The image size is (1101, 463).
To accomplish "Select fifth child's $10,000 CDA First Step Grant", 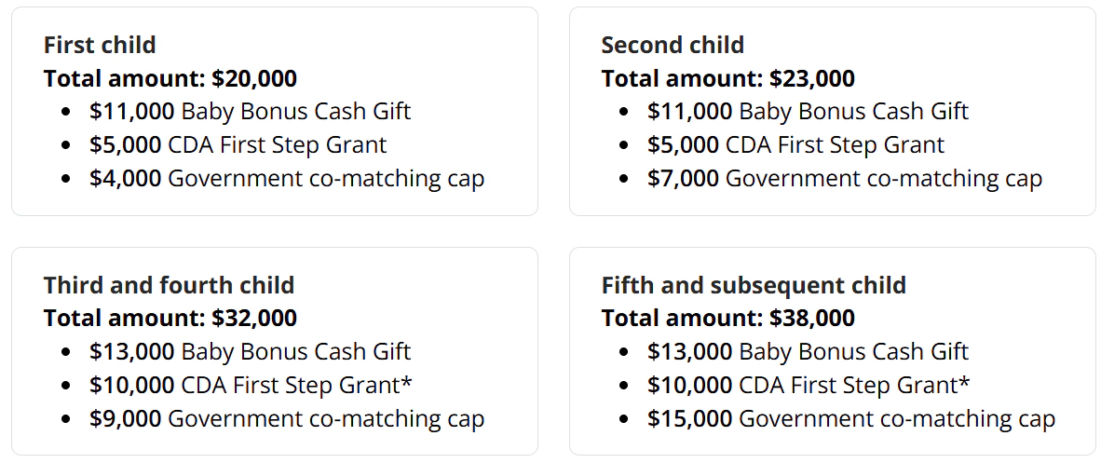I will click(809, 386).
